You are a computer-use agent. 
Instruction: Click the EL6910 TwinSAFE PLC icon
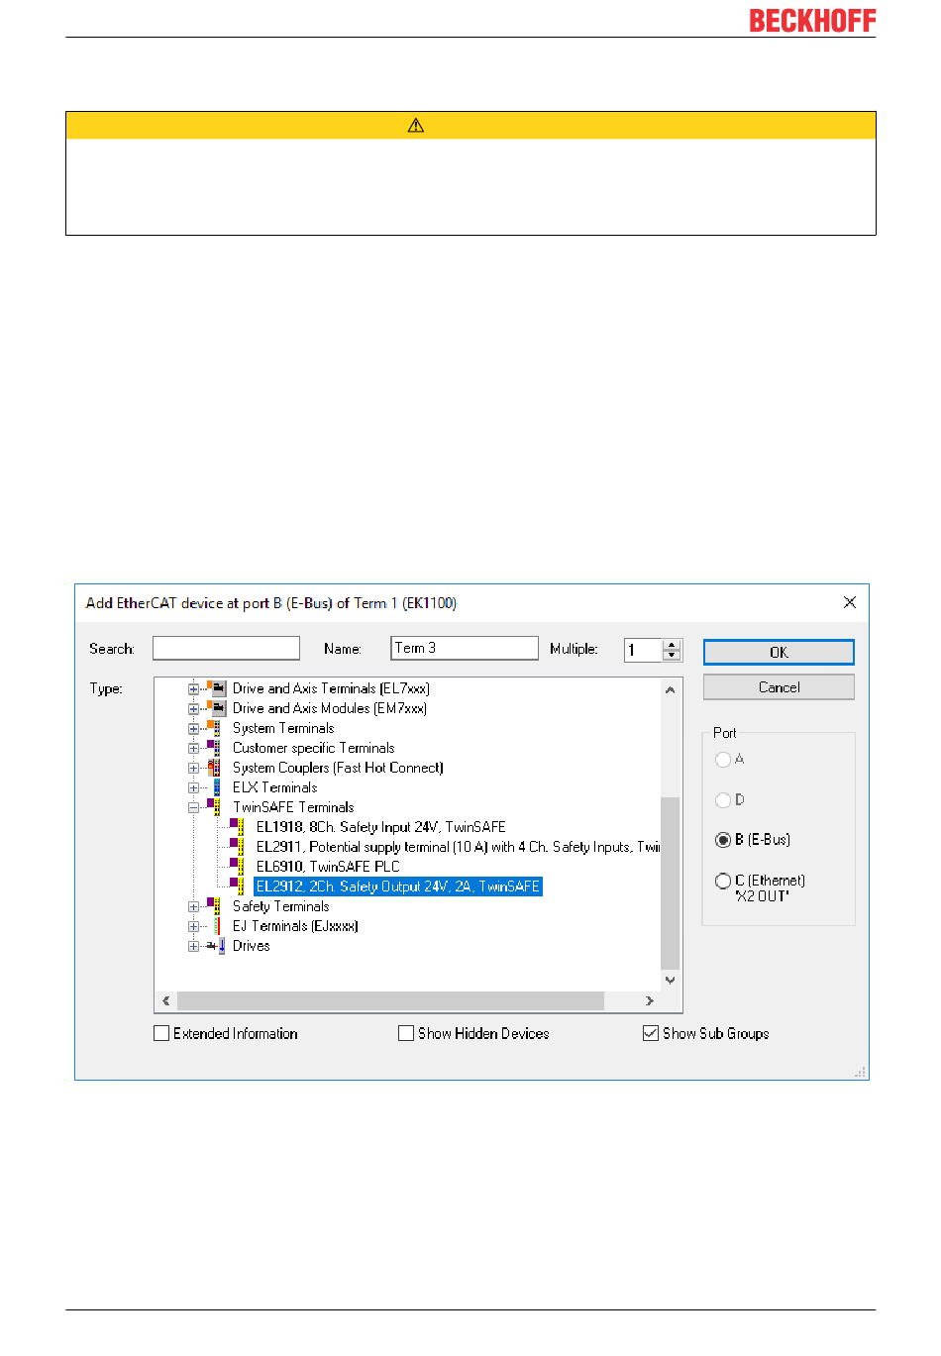click(x=237, y=867)
